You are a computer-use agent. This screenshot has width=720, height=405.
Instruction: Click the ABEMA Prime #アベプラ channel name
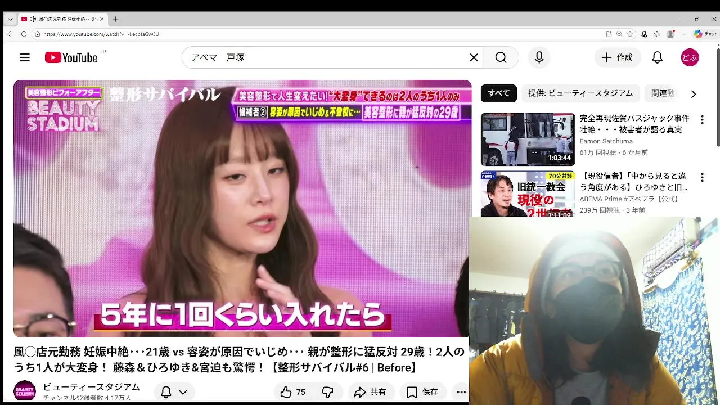630,199
